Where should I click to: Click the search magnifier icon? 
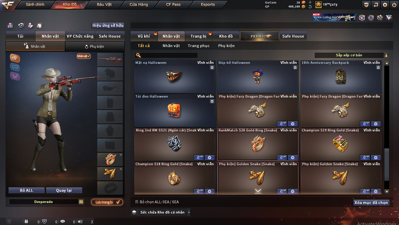tap(138, 55)
